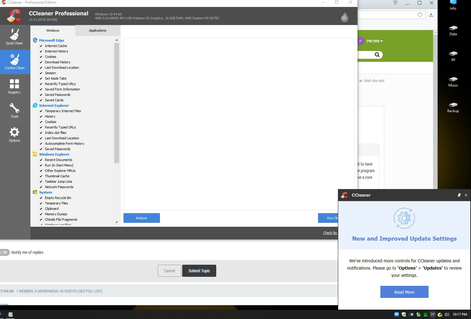This screenshot has width=471, height=319.
Task: Pin the CCleaner notification popup
Action: (459, 195)
